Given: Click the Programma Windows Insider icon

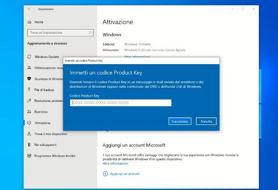Looking at the screenshot, I should pos(29,156).
